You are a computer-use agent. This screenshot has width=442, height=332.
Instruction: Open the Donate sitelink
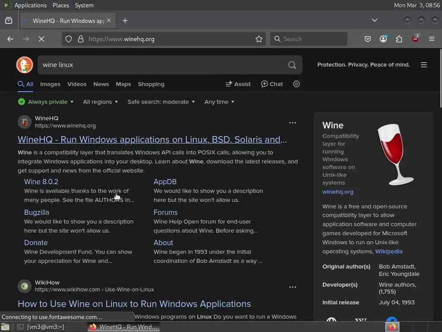(36, 243)
